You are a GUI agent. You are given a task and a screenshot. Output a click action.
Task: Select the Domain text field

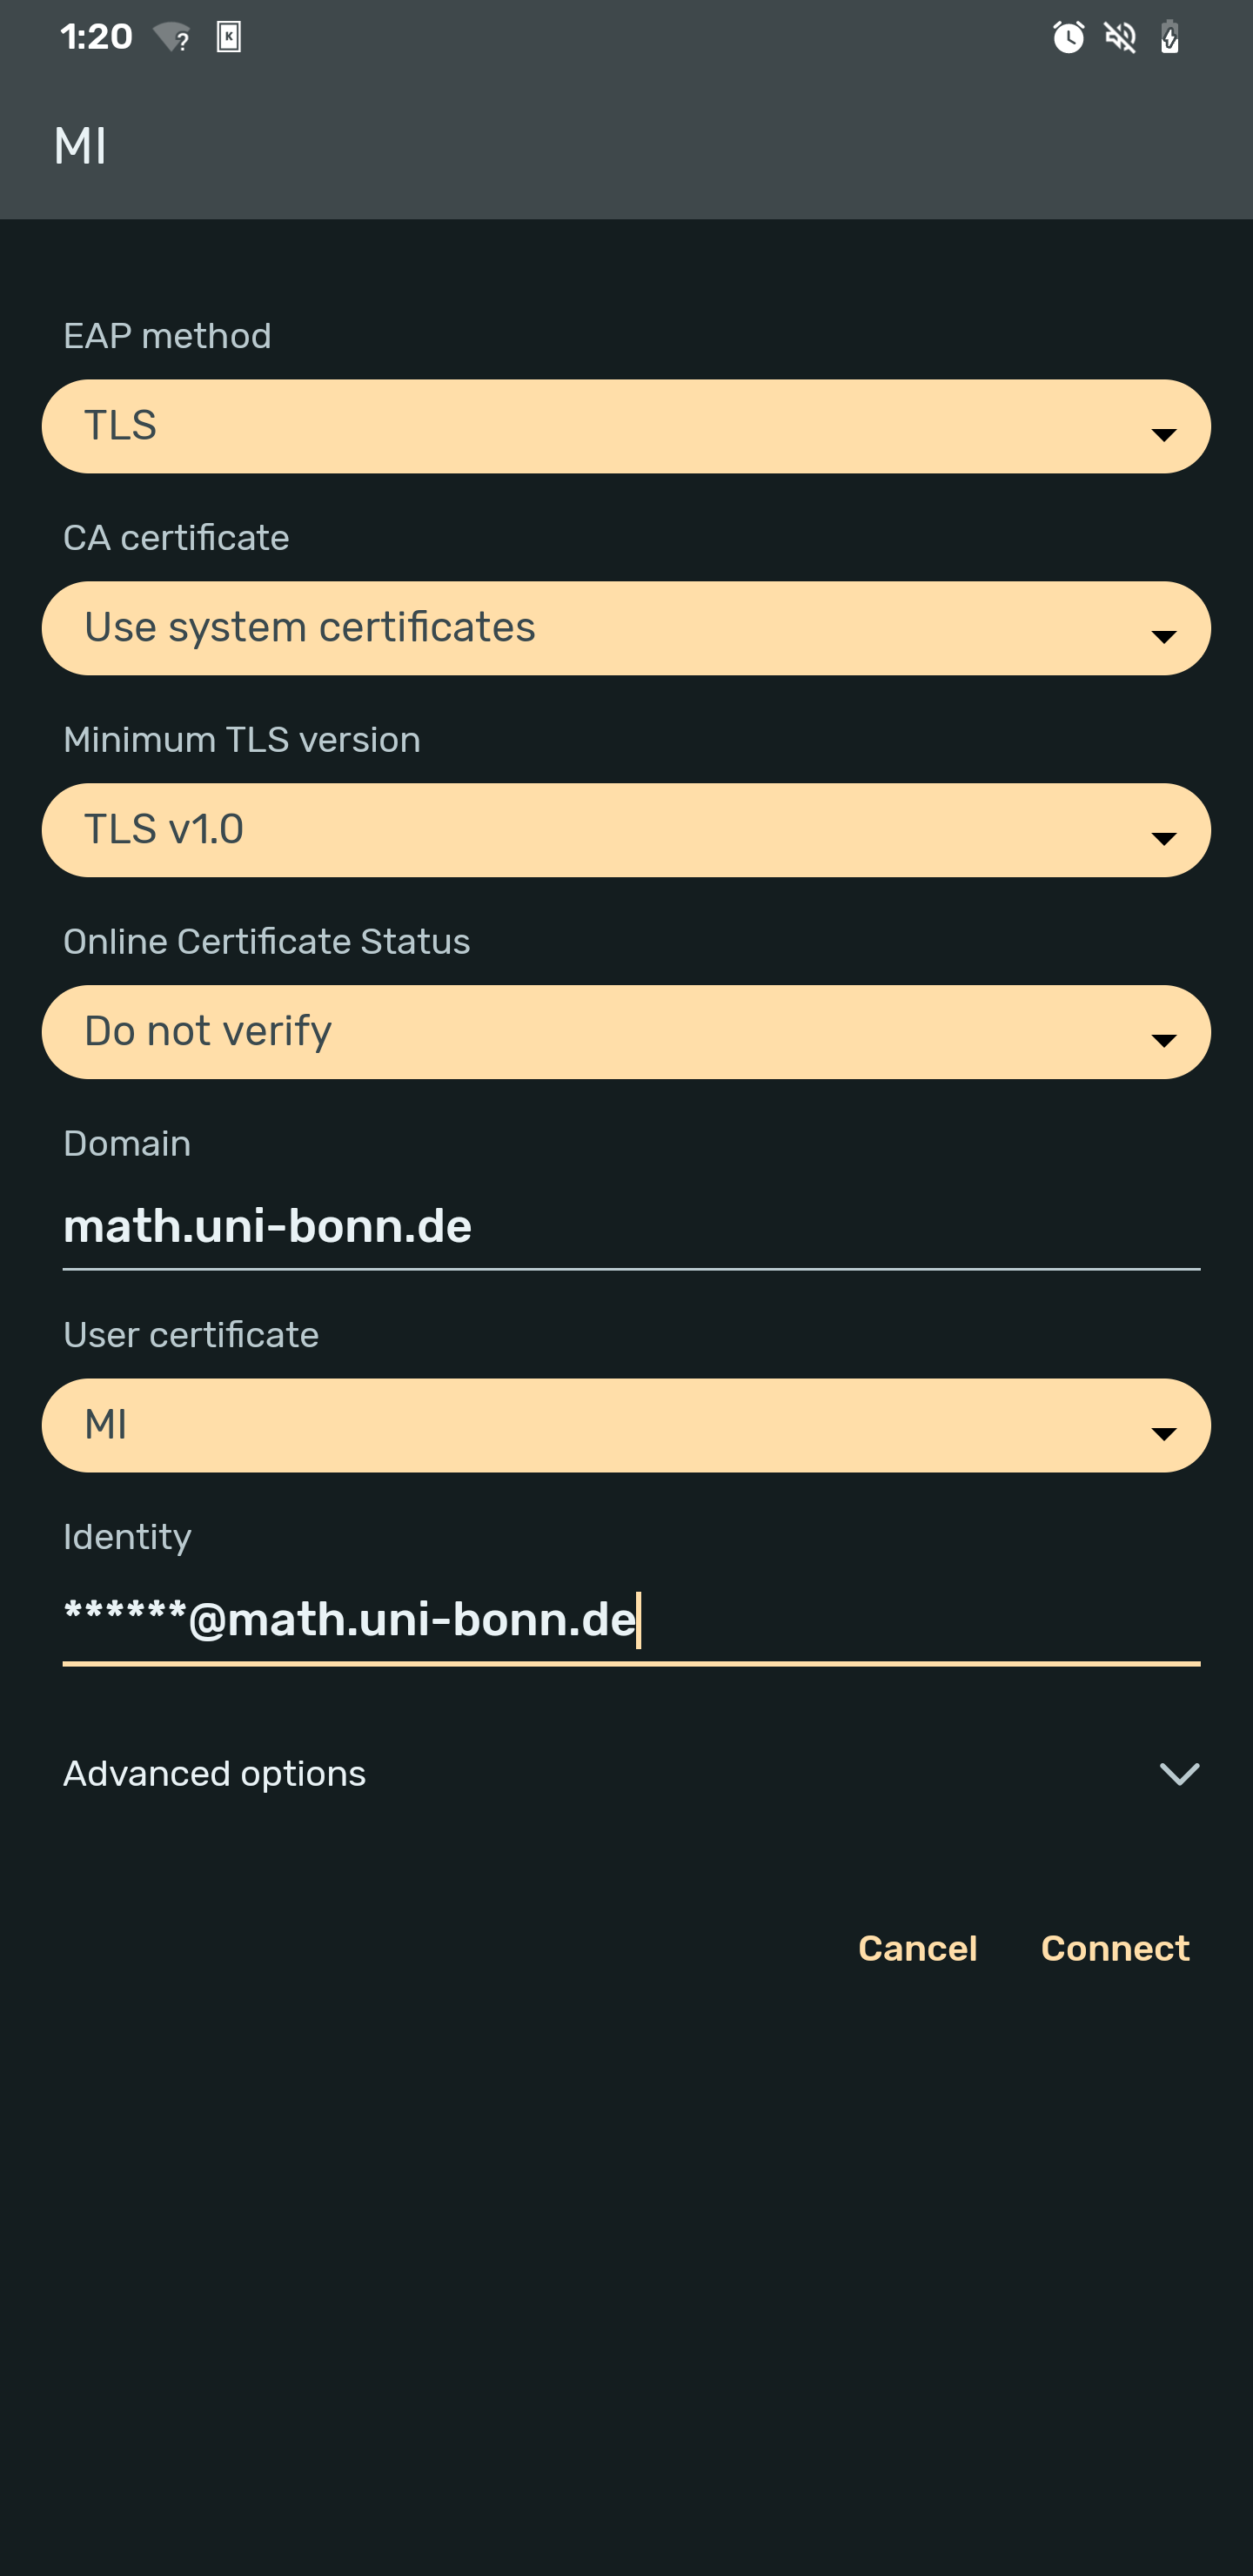[x=626, y=1225]
